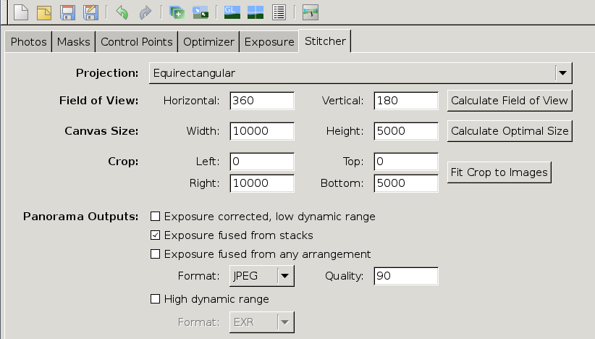Undo the last action with green arrow
Screen dimensions: 595x339
pos(122,12)
